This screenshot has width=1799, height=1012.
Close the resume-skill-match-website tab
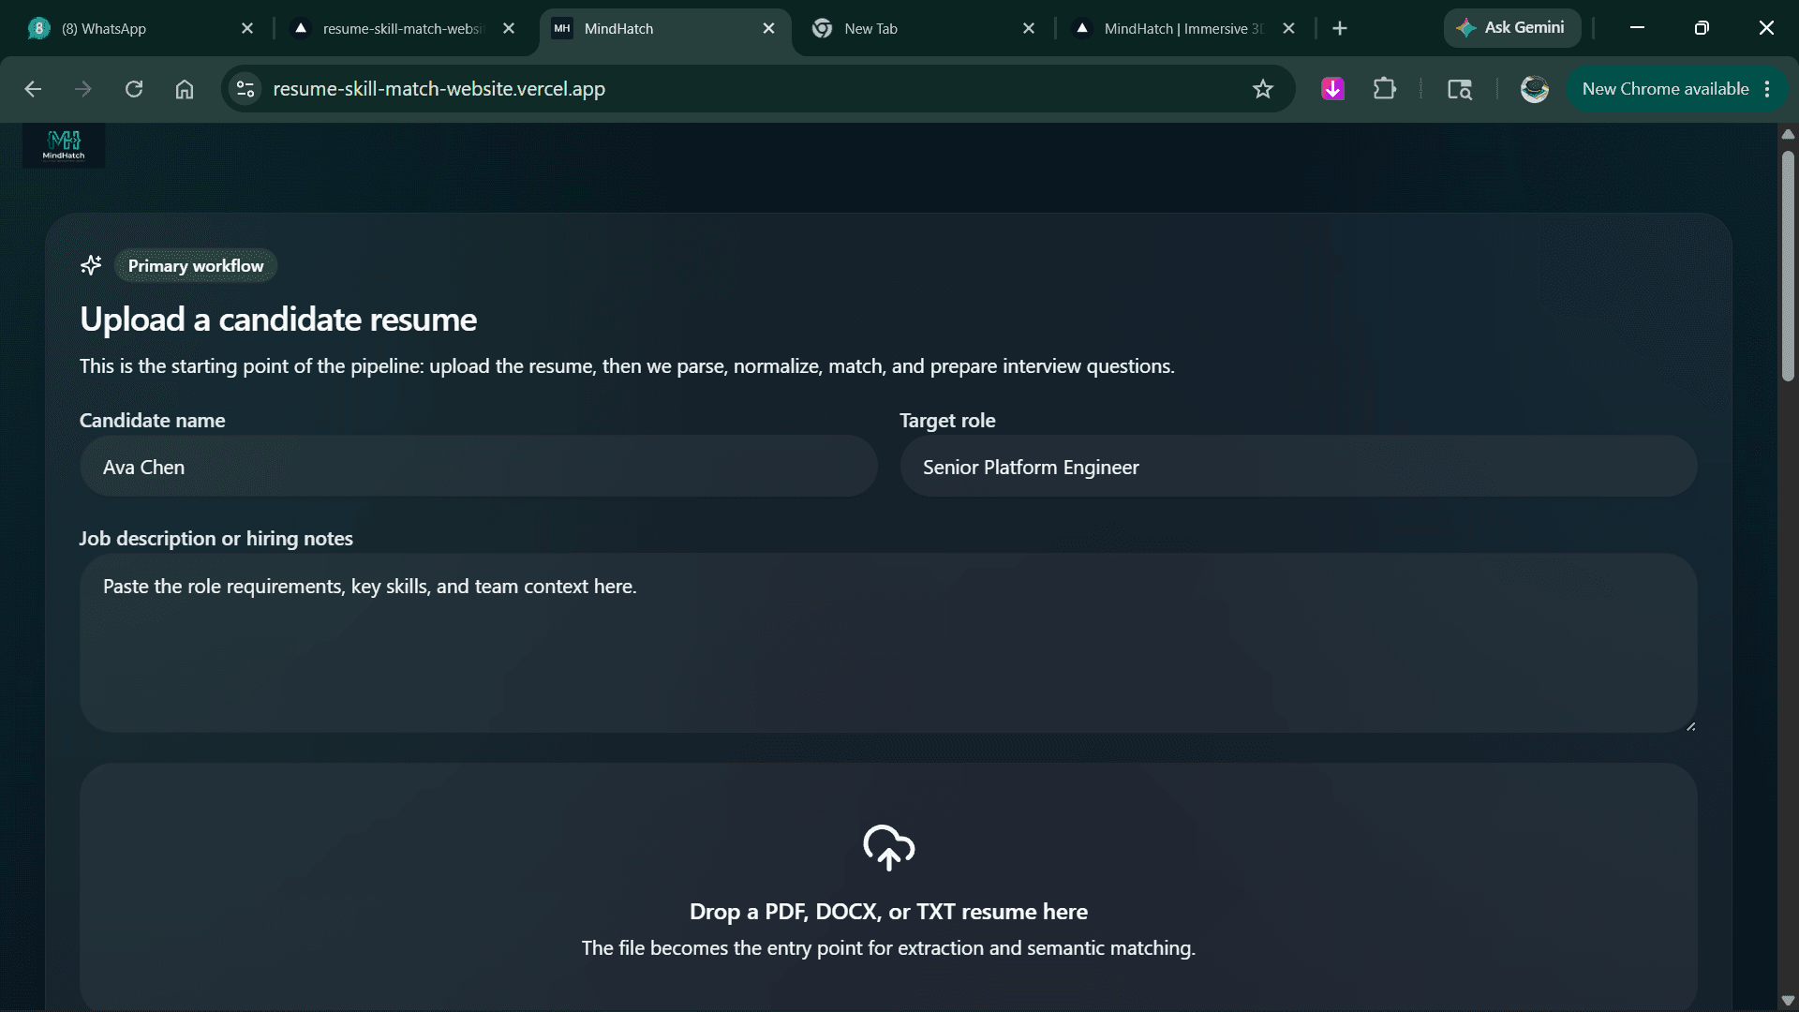coord(509,28)
